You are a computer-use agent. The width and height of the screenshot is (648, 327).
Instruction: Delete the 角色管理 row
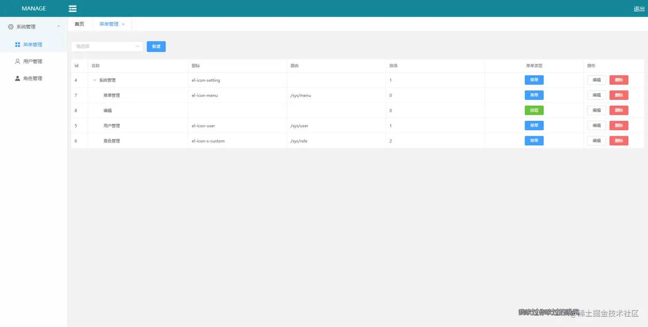[x=619, y=141]
